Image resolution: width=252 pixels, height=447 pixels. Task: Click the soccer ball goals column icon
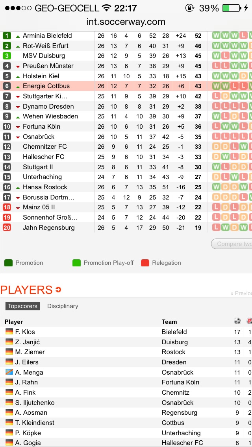(237, 321)
